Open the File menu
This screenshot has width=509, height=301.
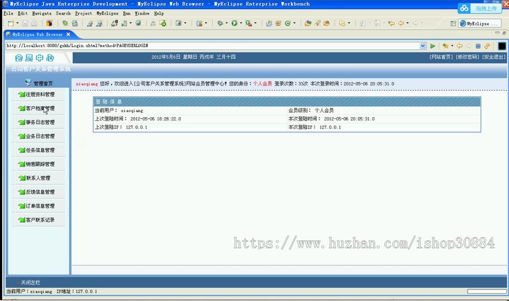click(8, 14)
